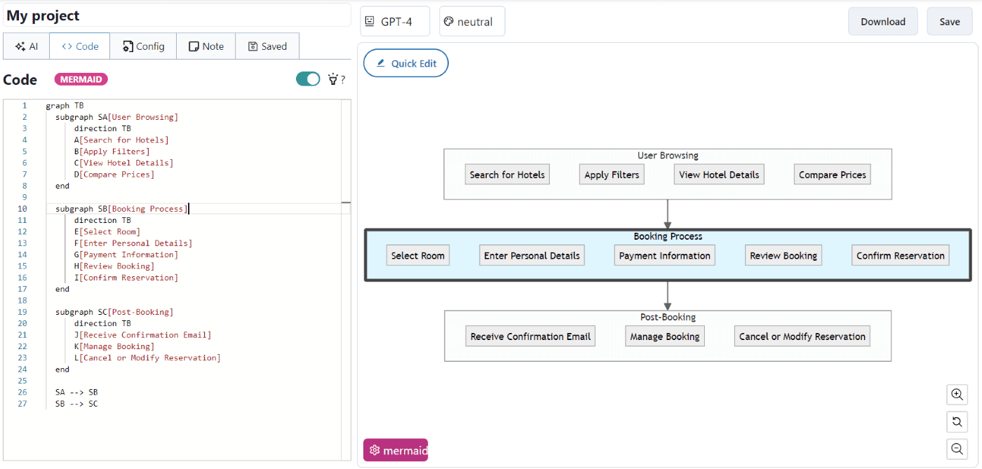Select the Payment Information diagram node

664,255
